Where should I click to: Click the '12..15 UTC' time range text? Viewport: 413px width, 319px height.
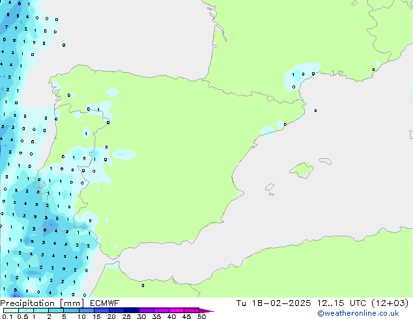(x=341, y=303)
